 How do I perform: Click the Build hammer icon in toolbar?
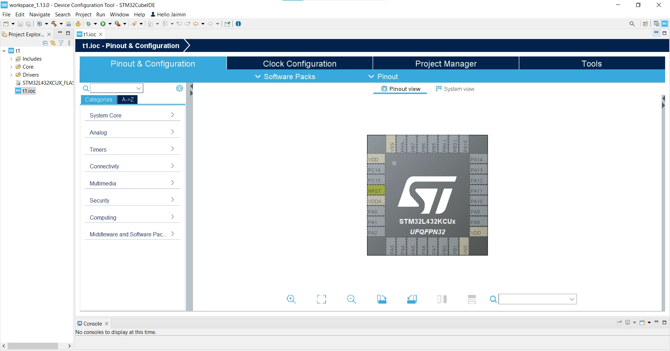point(54,24)
